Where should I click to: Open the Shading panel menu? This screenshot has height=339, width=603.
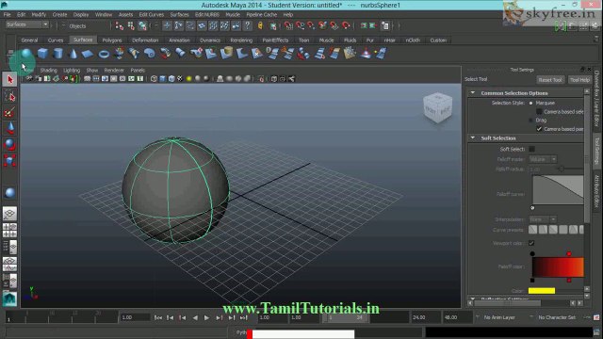48,71
